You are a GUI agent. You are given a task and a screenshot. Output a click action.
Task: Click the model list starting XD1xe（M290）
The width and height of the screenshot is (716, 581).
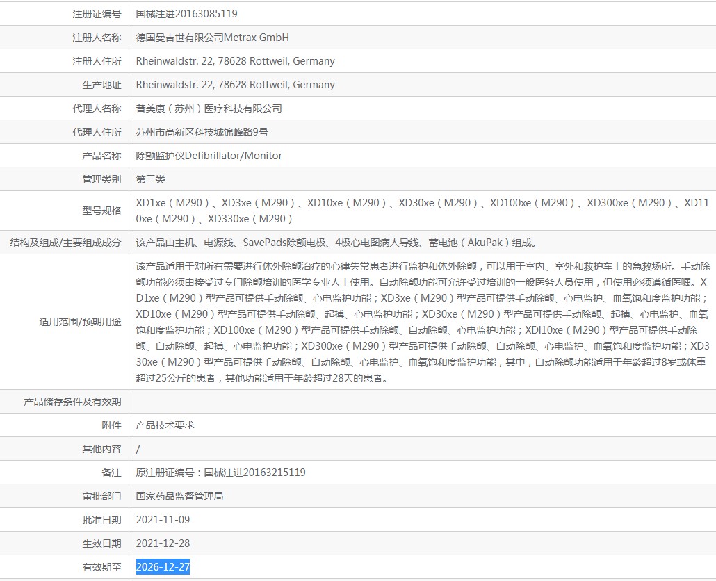tap(423, 211)
